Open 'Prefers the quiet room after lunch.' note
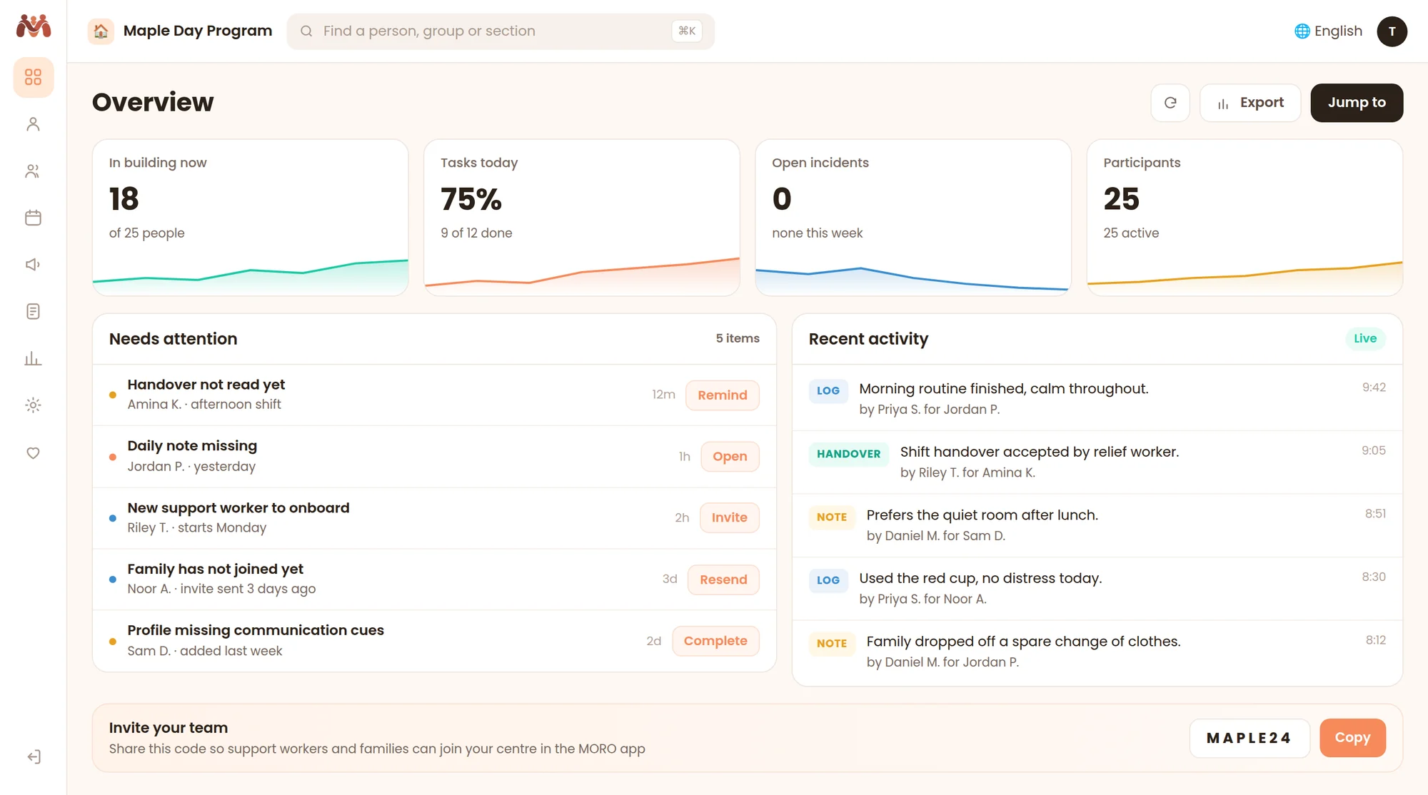The height and width of the screenshot is (795, 1428). point(1097,525)
